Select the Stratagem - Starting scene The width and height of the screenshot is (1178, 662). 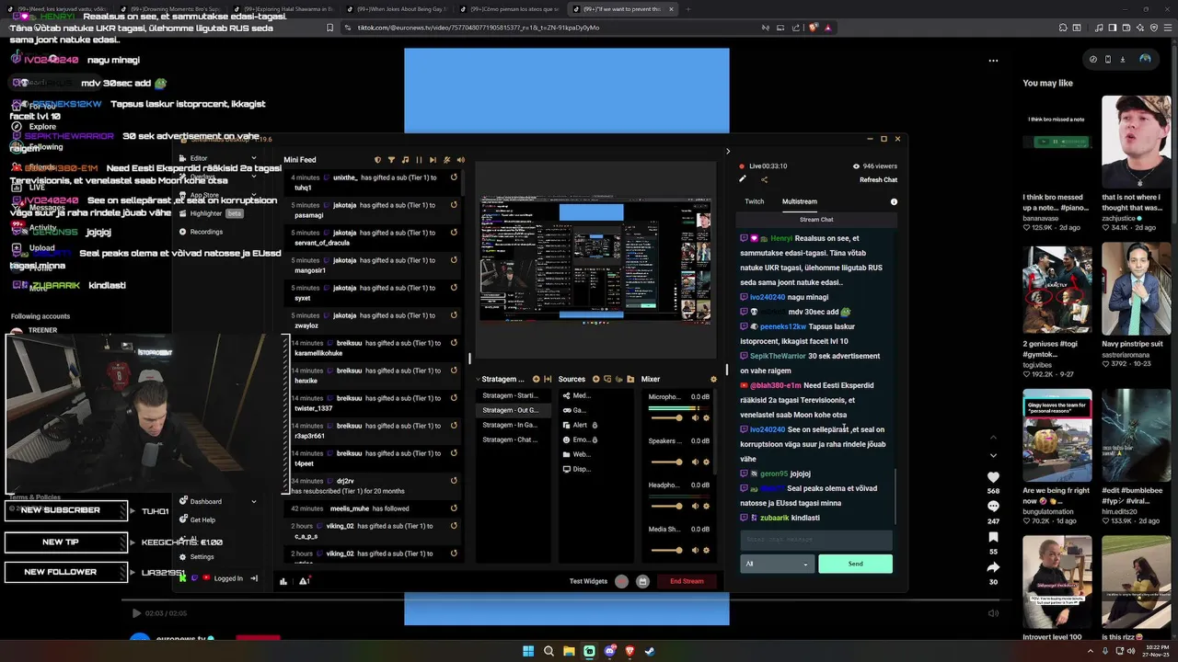[511, 395]
